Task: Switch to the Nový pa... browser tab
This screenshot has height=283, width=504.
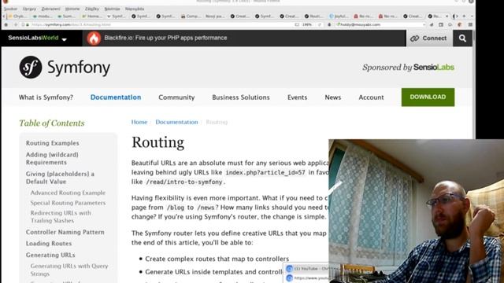Action: (x=215, y=16)
